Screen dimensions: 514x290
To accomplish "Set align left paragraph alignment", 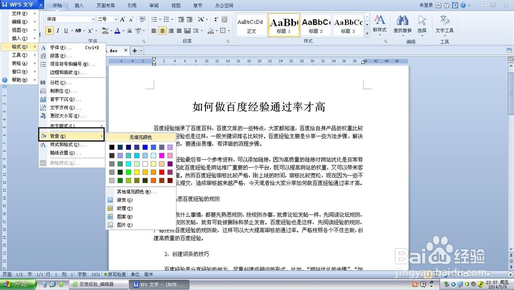I will (x=154, y=31).
